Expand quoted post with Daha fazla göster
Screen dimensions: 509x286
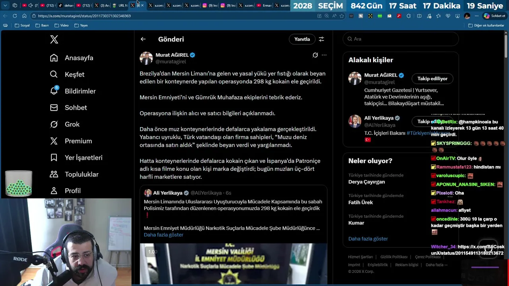coord(163,235)
